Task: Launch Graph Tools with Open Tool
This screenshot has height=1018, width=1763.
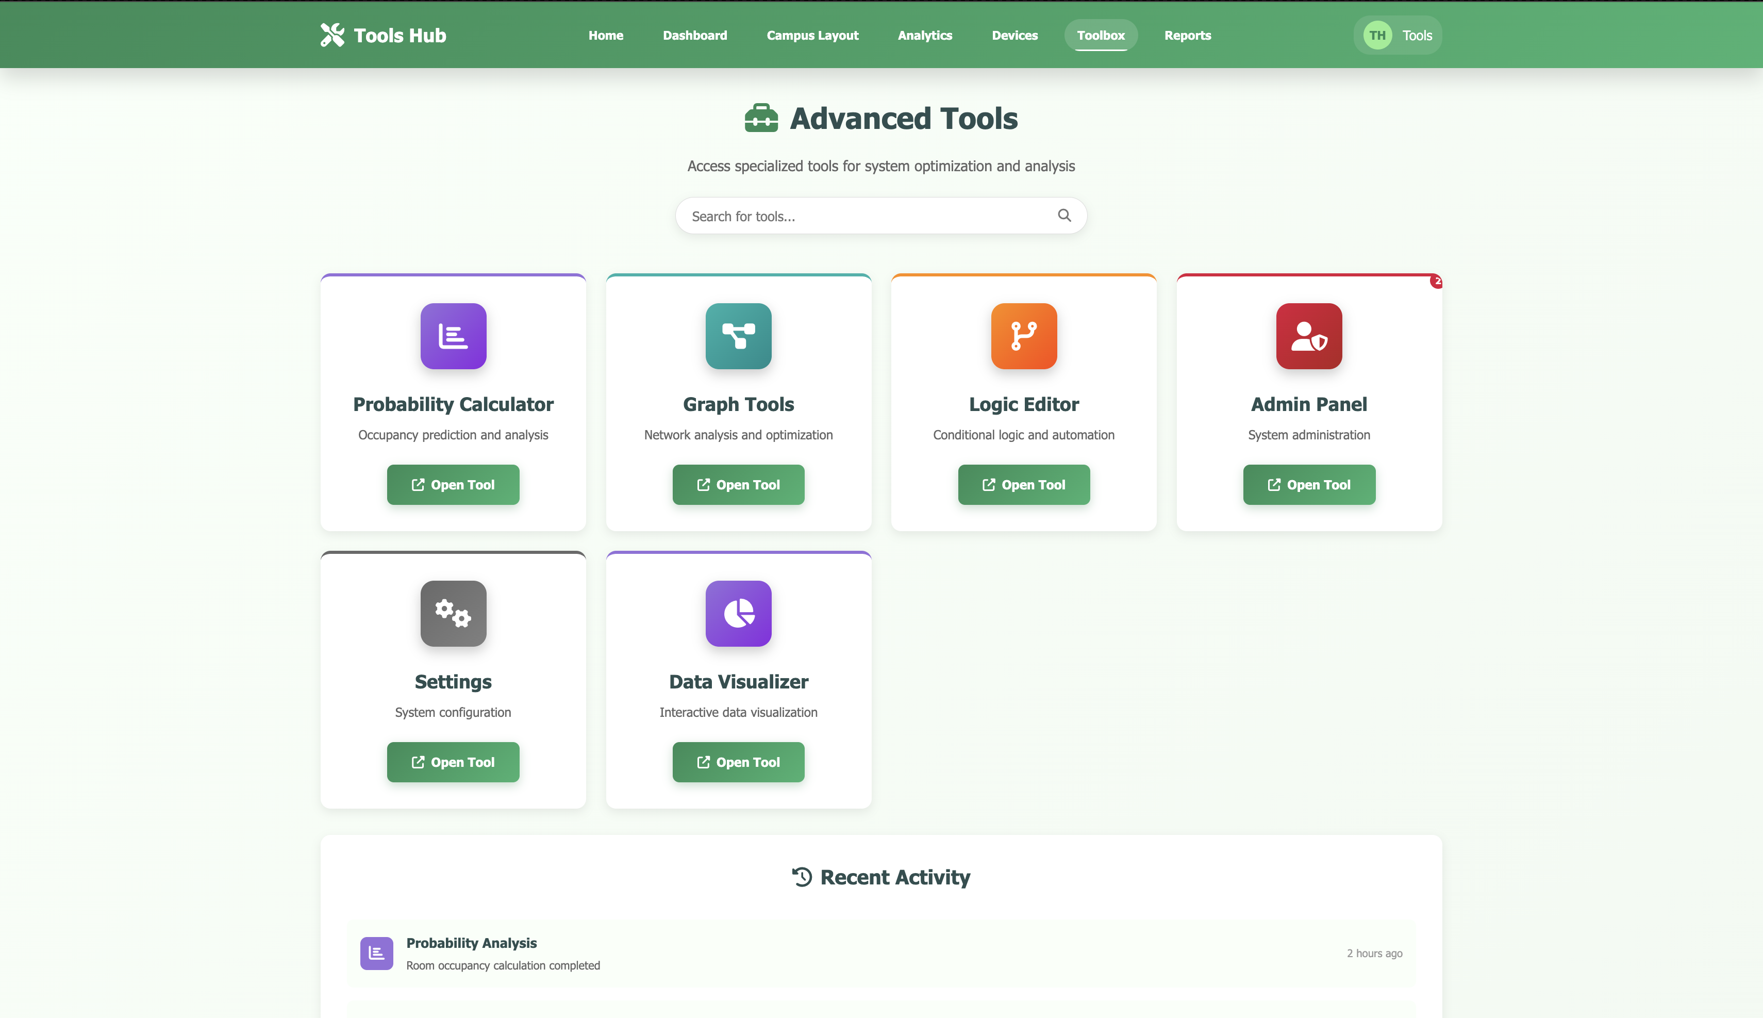Action: (738, 485)
